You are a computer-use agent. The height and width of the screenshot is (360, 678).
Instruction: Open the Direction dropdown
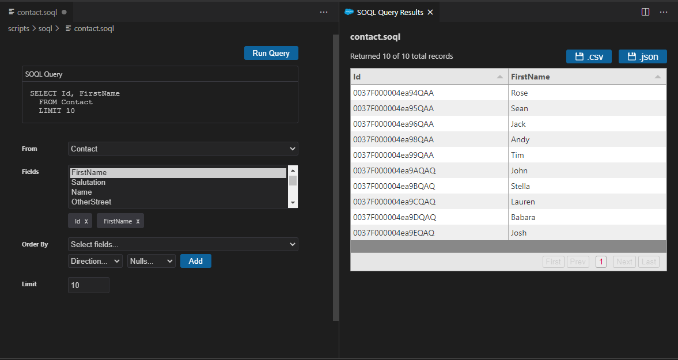point(95,261)
